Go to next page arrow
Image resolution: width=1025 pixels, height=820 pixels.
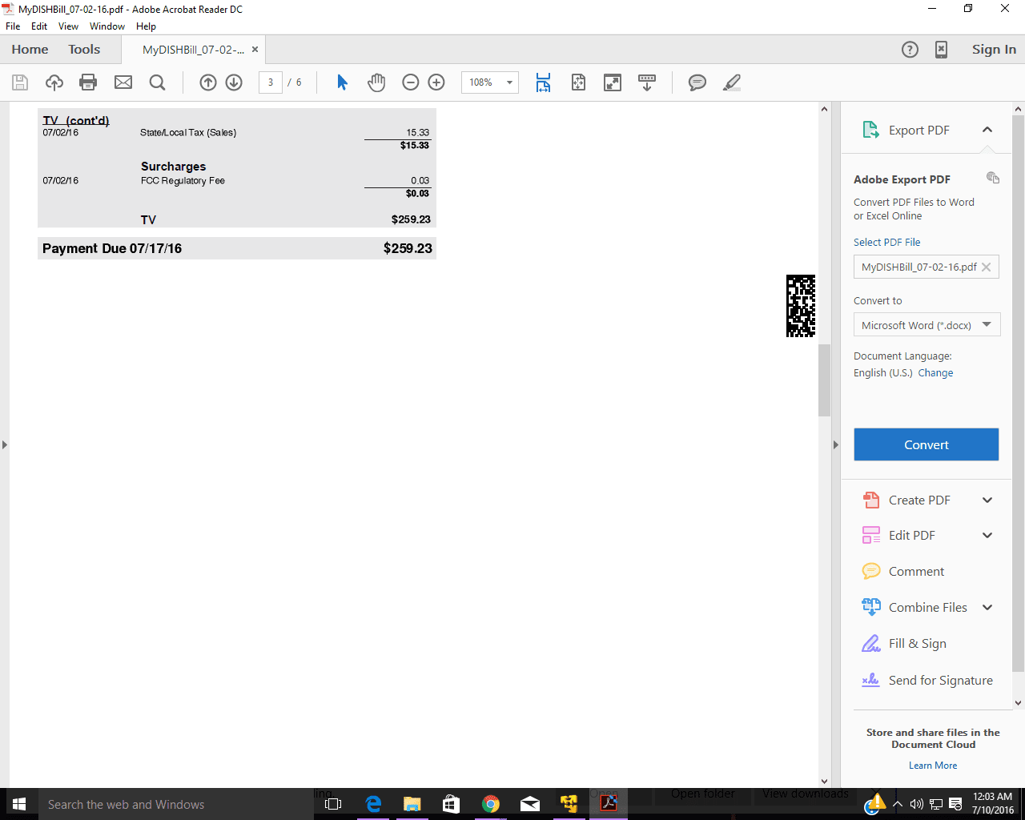pyautogui.click(x=234, y=82)
